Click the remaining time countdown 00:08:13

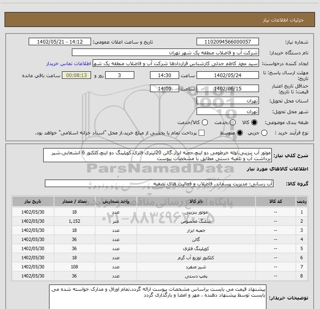click(76, 75)
